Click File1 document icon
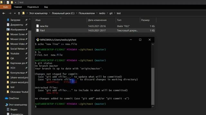Image resolution: width=206 pixels, height=115 pixels. tap(37, 30)
